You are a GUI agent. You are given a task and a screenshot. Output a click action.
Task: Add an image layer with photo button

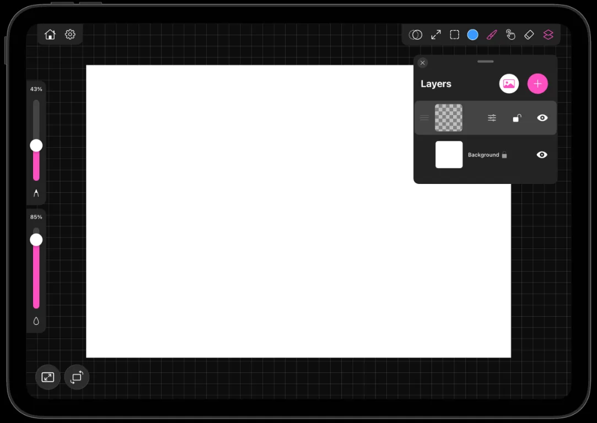pos(509,84)
